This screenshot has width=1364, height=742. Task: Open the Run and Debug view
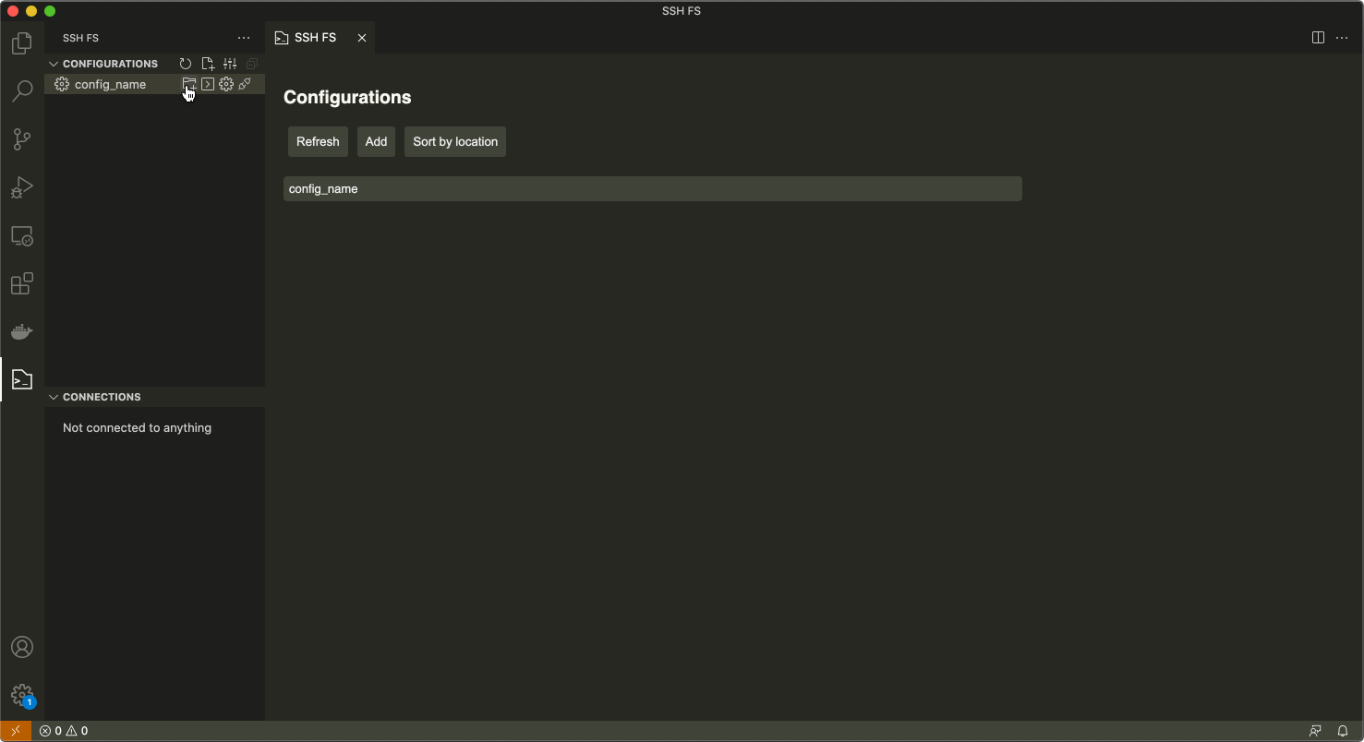coord(22,187)
